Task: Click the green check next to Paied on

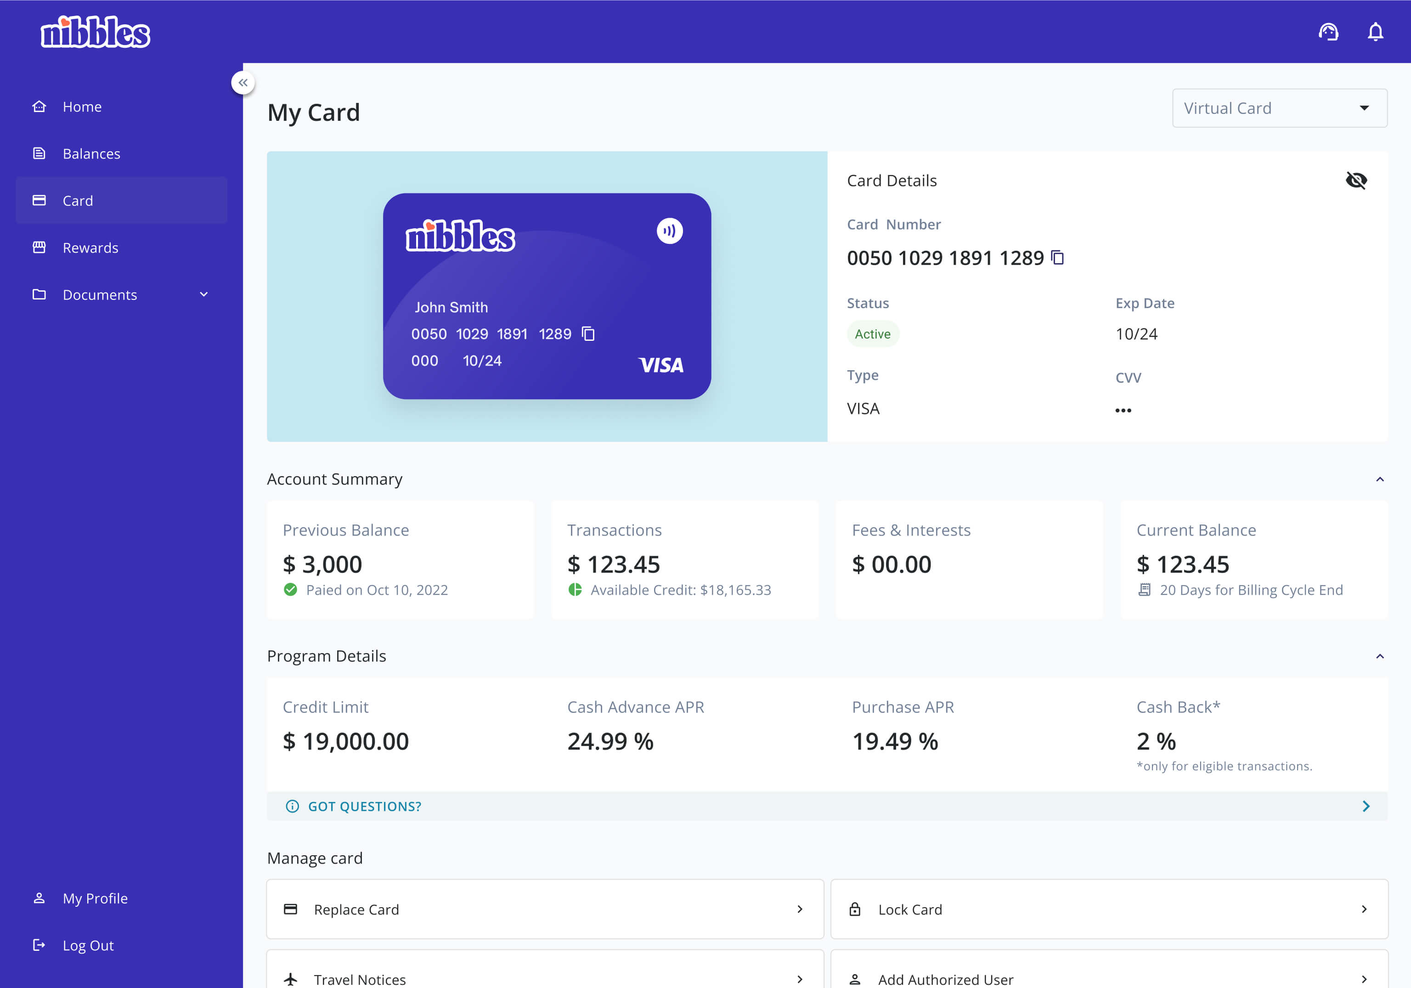Action: tap(291, 590)
